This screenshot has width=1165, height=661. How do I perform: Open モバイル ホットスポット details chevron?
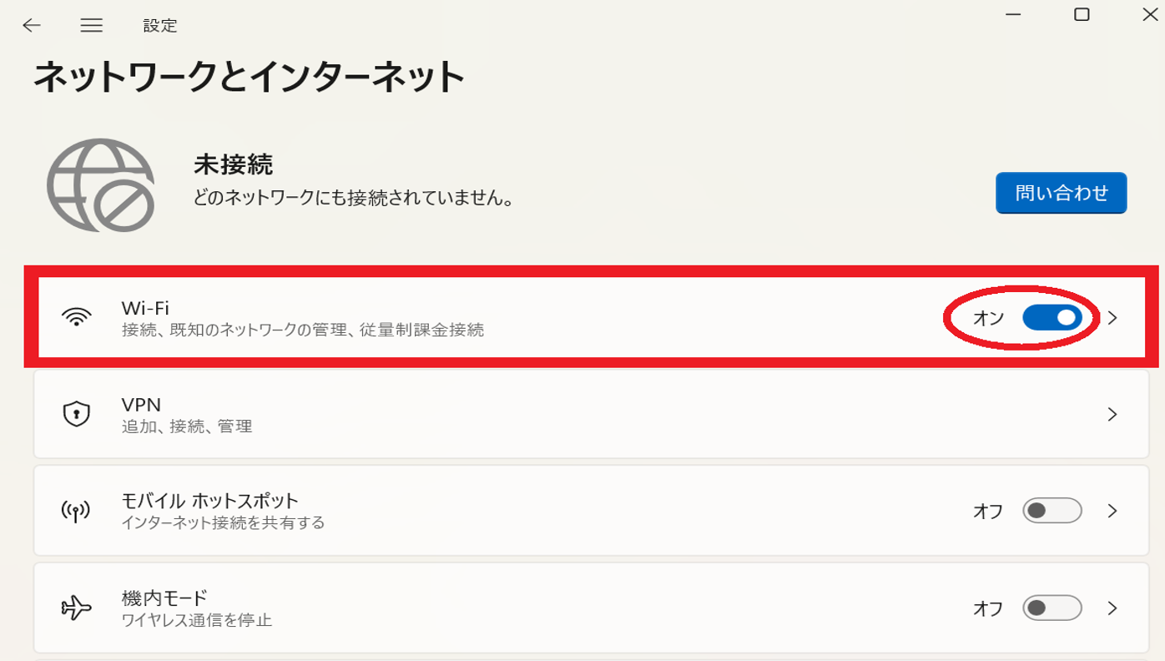pyautogui.click(x=1112, y=511)
